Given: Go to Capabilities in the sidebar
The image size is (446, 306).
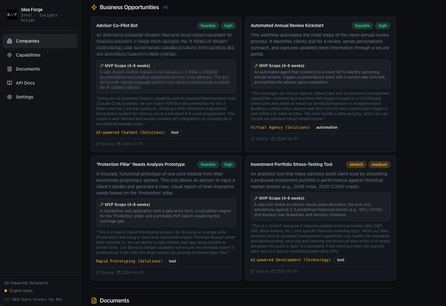Looking at the screenshot, I should pos(40,55).
